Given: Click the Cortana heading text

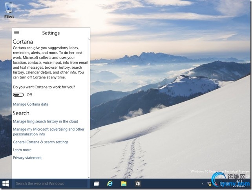Looking at the screenshot, I should point(23,42).
